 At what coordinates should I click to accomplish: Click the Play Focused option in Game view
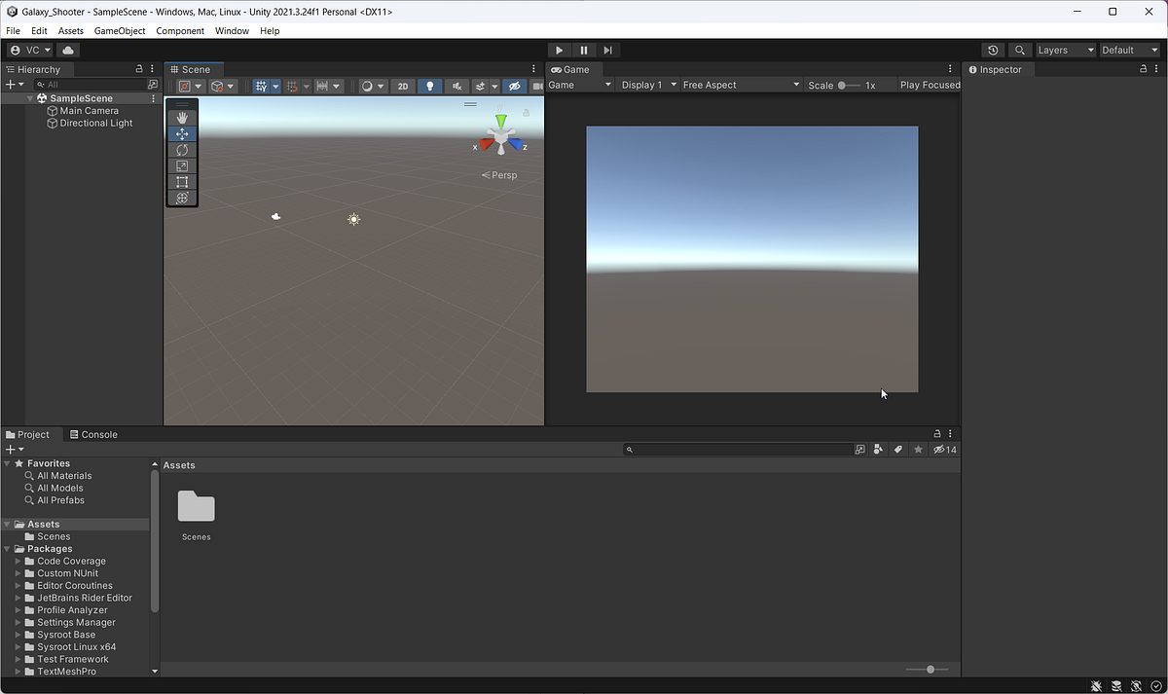(927, 85)
